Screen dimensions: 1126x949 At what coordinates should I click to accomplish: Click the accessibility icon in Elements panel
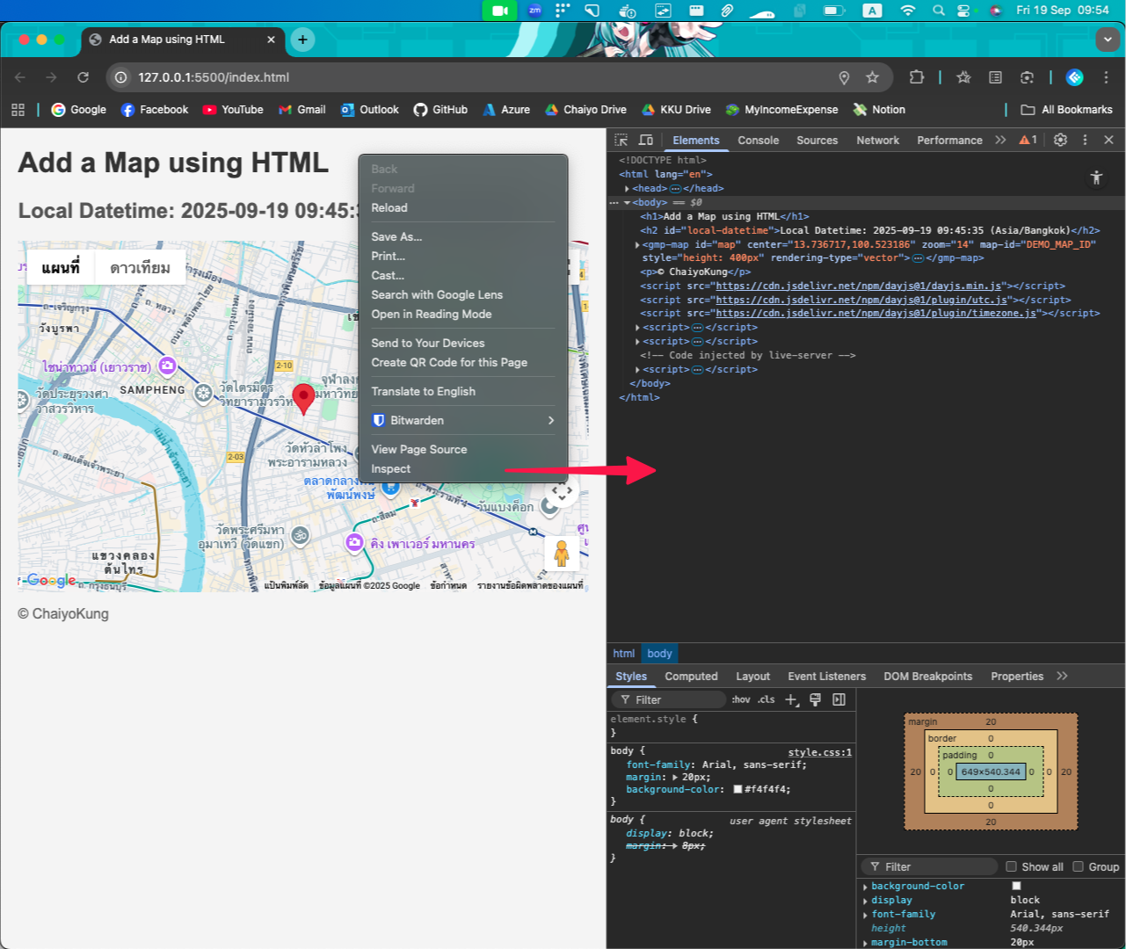[1096, 177]
